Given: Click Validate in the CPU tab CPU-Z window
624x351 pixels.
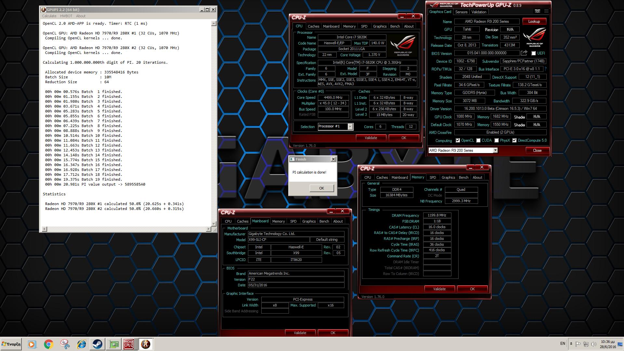Looking at the screenshot, I should [371, 138].
